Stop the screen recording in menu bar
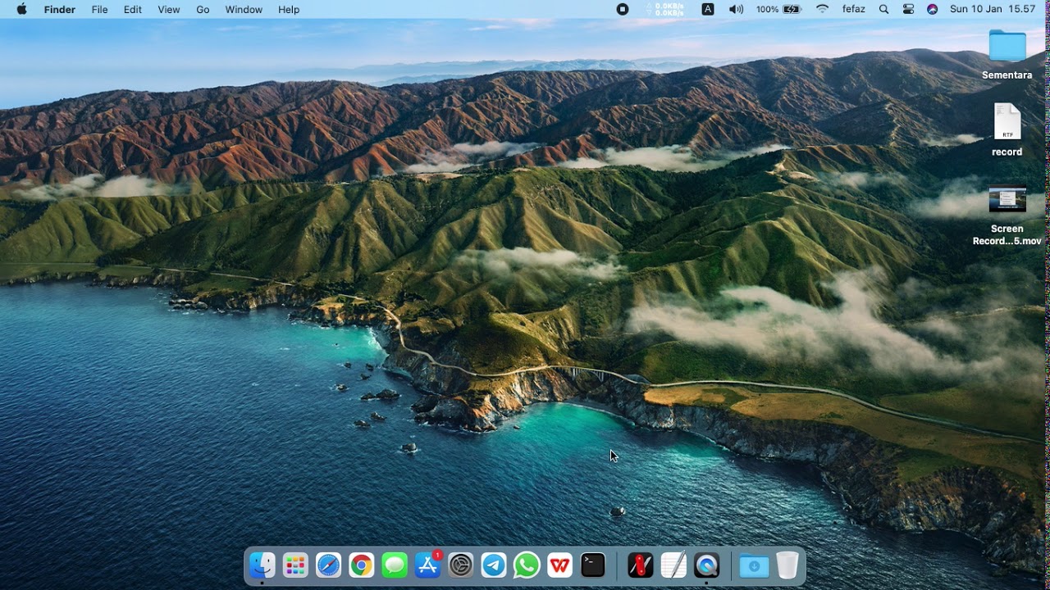This screenshot has width=1050, height=590. click(x=623, y=9)
